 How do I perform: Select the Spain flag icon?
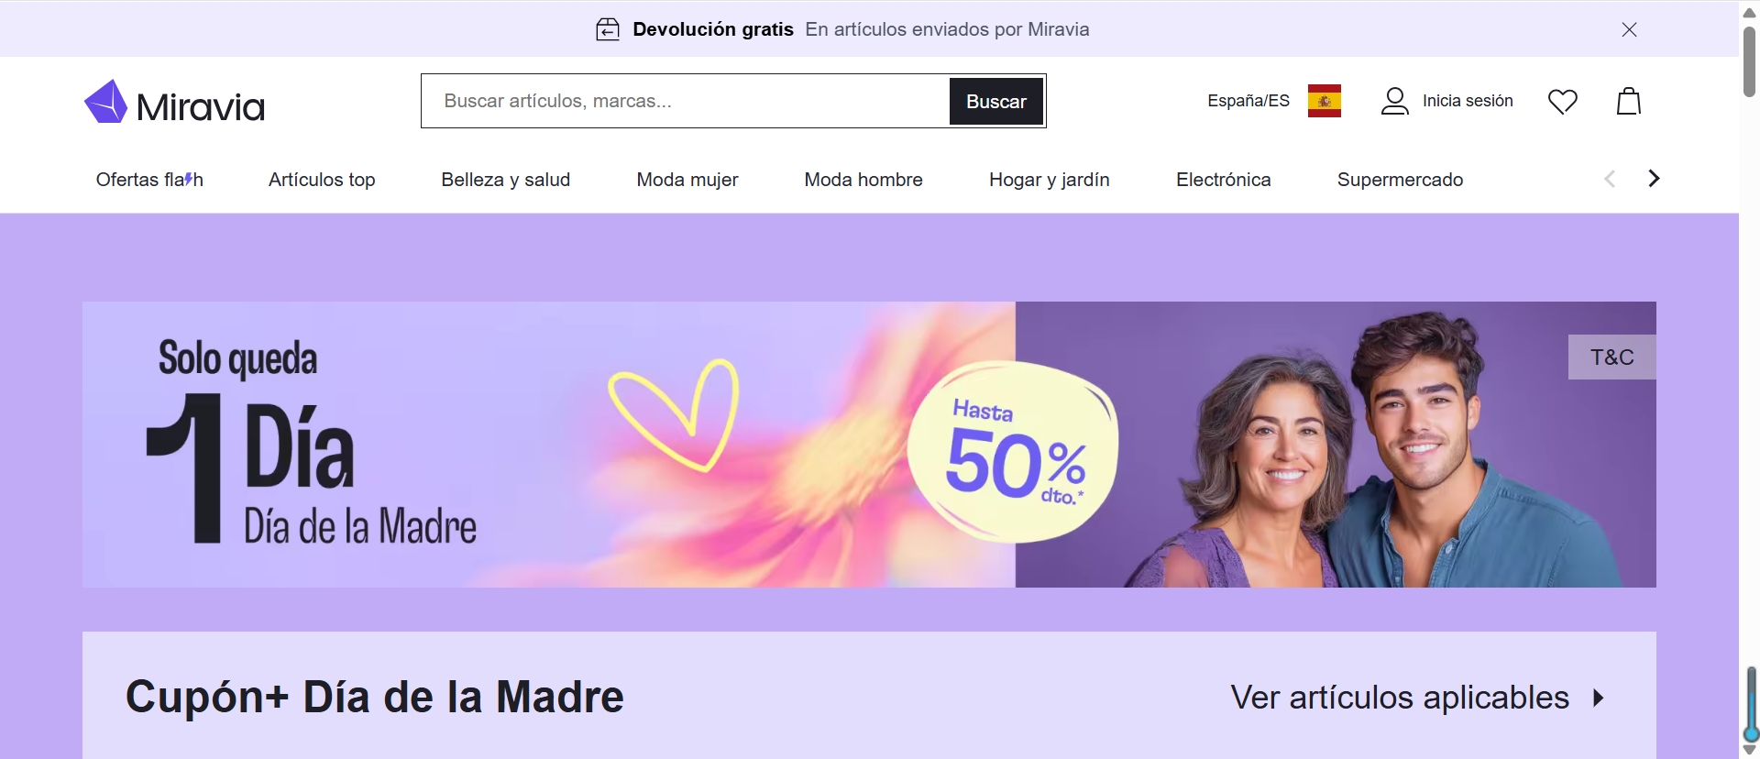[1325, 101]
